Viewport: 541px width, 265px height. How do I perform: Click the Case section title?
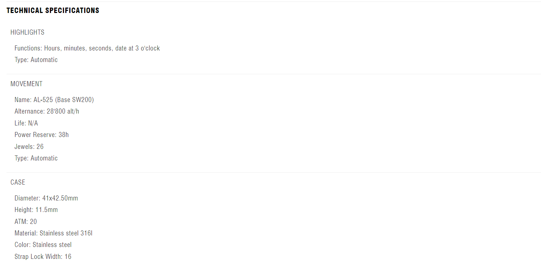point(18,182)
